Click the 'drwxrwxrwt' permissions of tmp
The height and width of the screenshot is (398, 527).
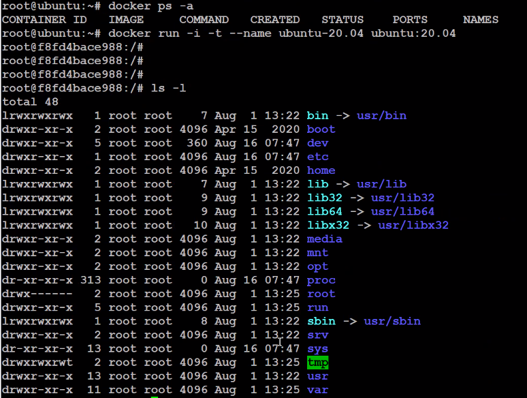click(x=37, y=363)
